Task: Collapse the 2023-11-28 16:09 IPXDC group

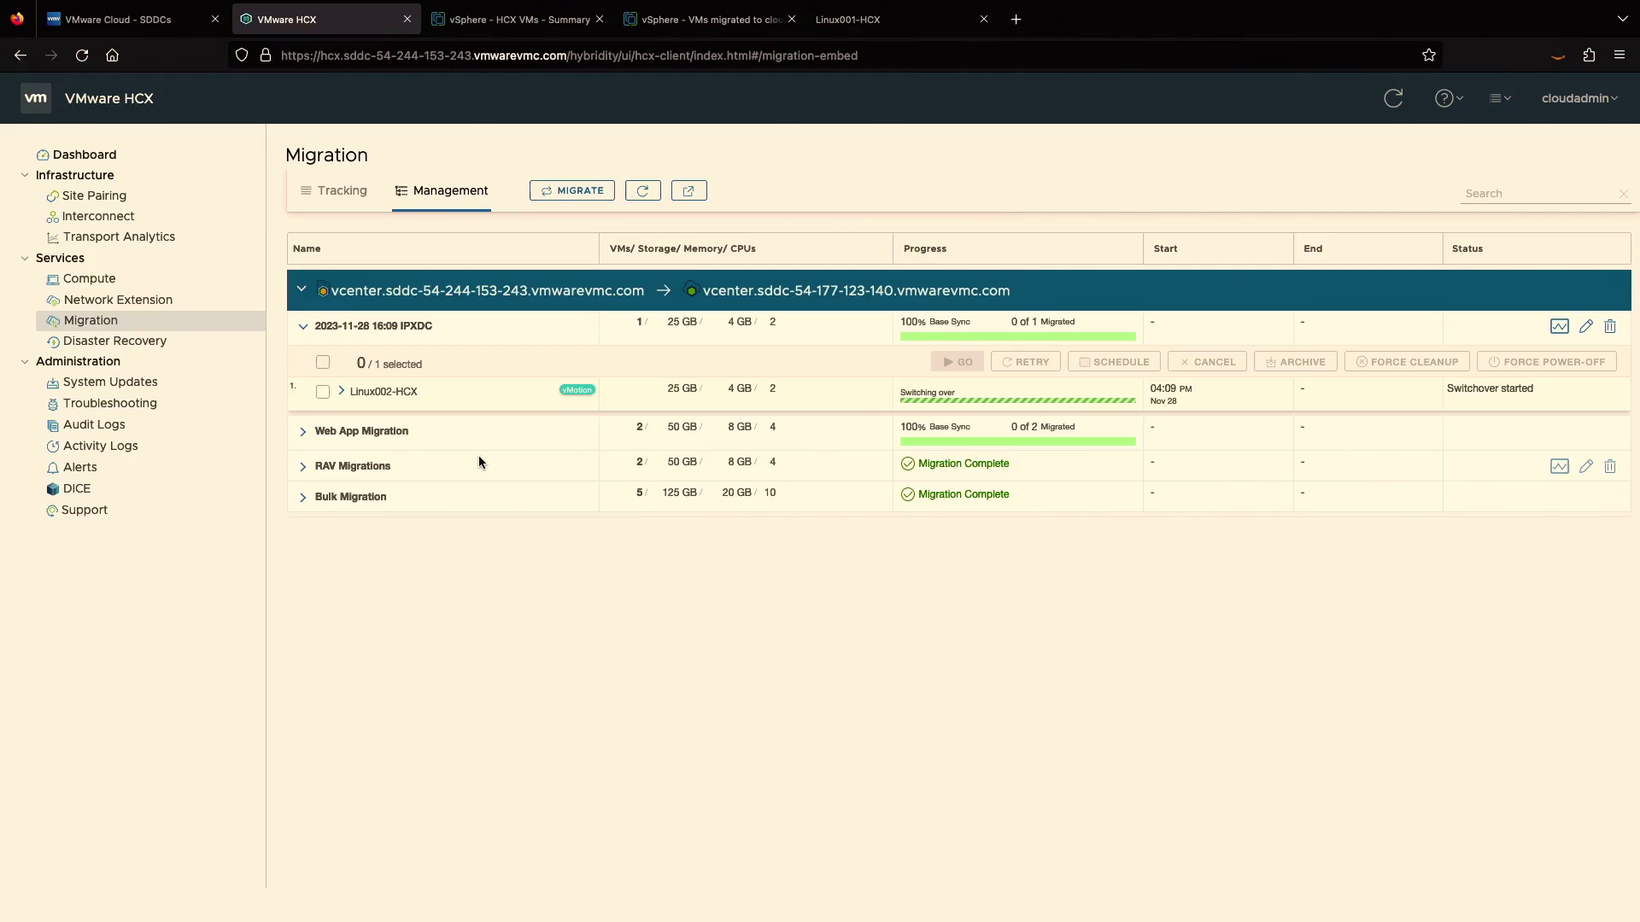Action: (302, 327)
